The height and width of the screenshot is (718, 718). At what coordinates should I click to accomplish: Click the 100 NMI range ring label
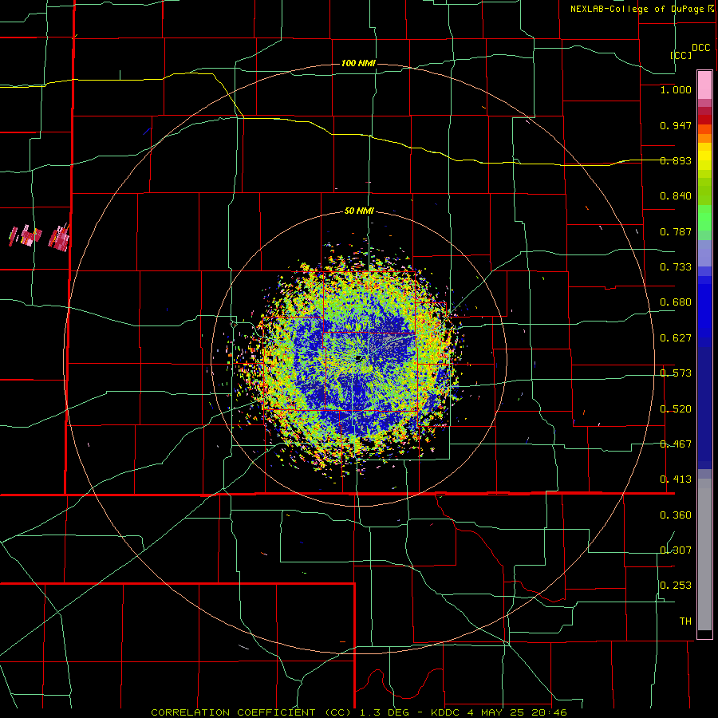[358, 63]
